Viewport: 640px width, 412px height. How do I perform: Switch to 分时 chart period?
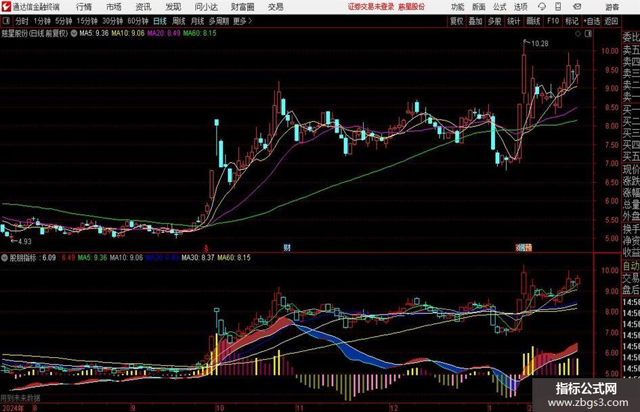coord(22,21)
